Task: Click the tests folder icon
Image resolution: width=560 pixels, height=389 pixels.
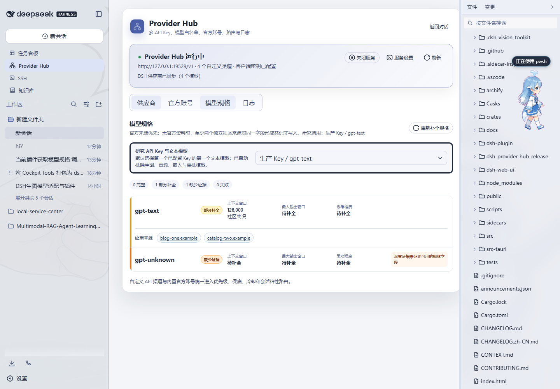Action: [x=482, y=262]
